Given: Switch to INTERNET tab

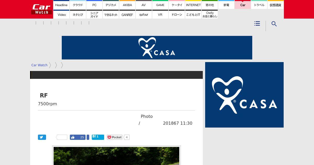Looking at the screenshot, I should click(193, 5).
